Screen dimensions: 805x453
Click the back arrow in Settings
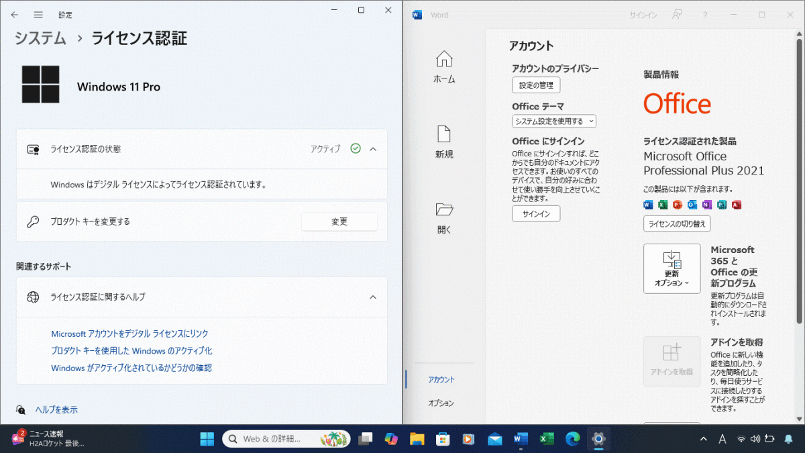coord(15,14)
